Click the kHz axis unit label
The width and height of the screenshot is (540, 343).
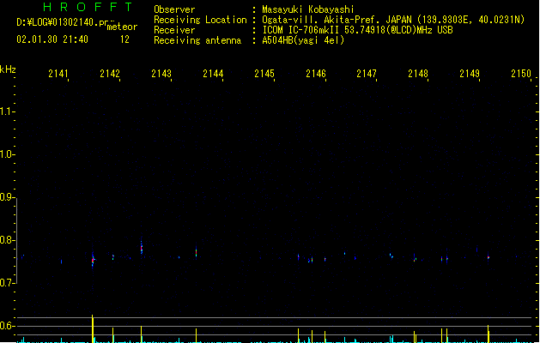[x=8, y=69]
